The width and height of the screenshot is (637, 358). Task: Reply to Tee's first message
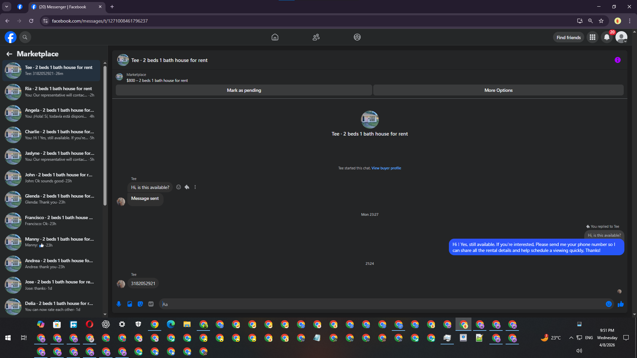point(187,187)
